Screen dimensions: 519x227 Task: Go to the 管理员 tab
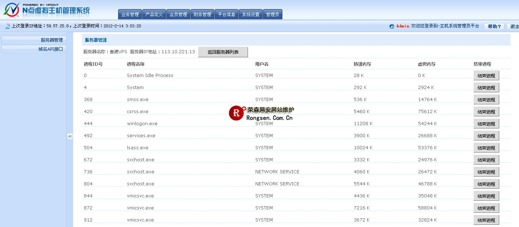point(272,15)
